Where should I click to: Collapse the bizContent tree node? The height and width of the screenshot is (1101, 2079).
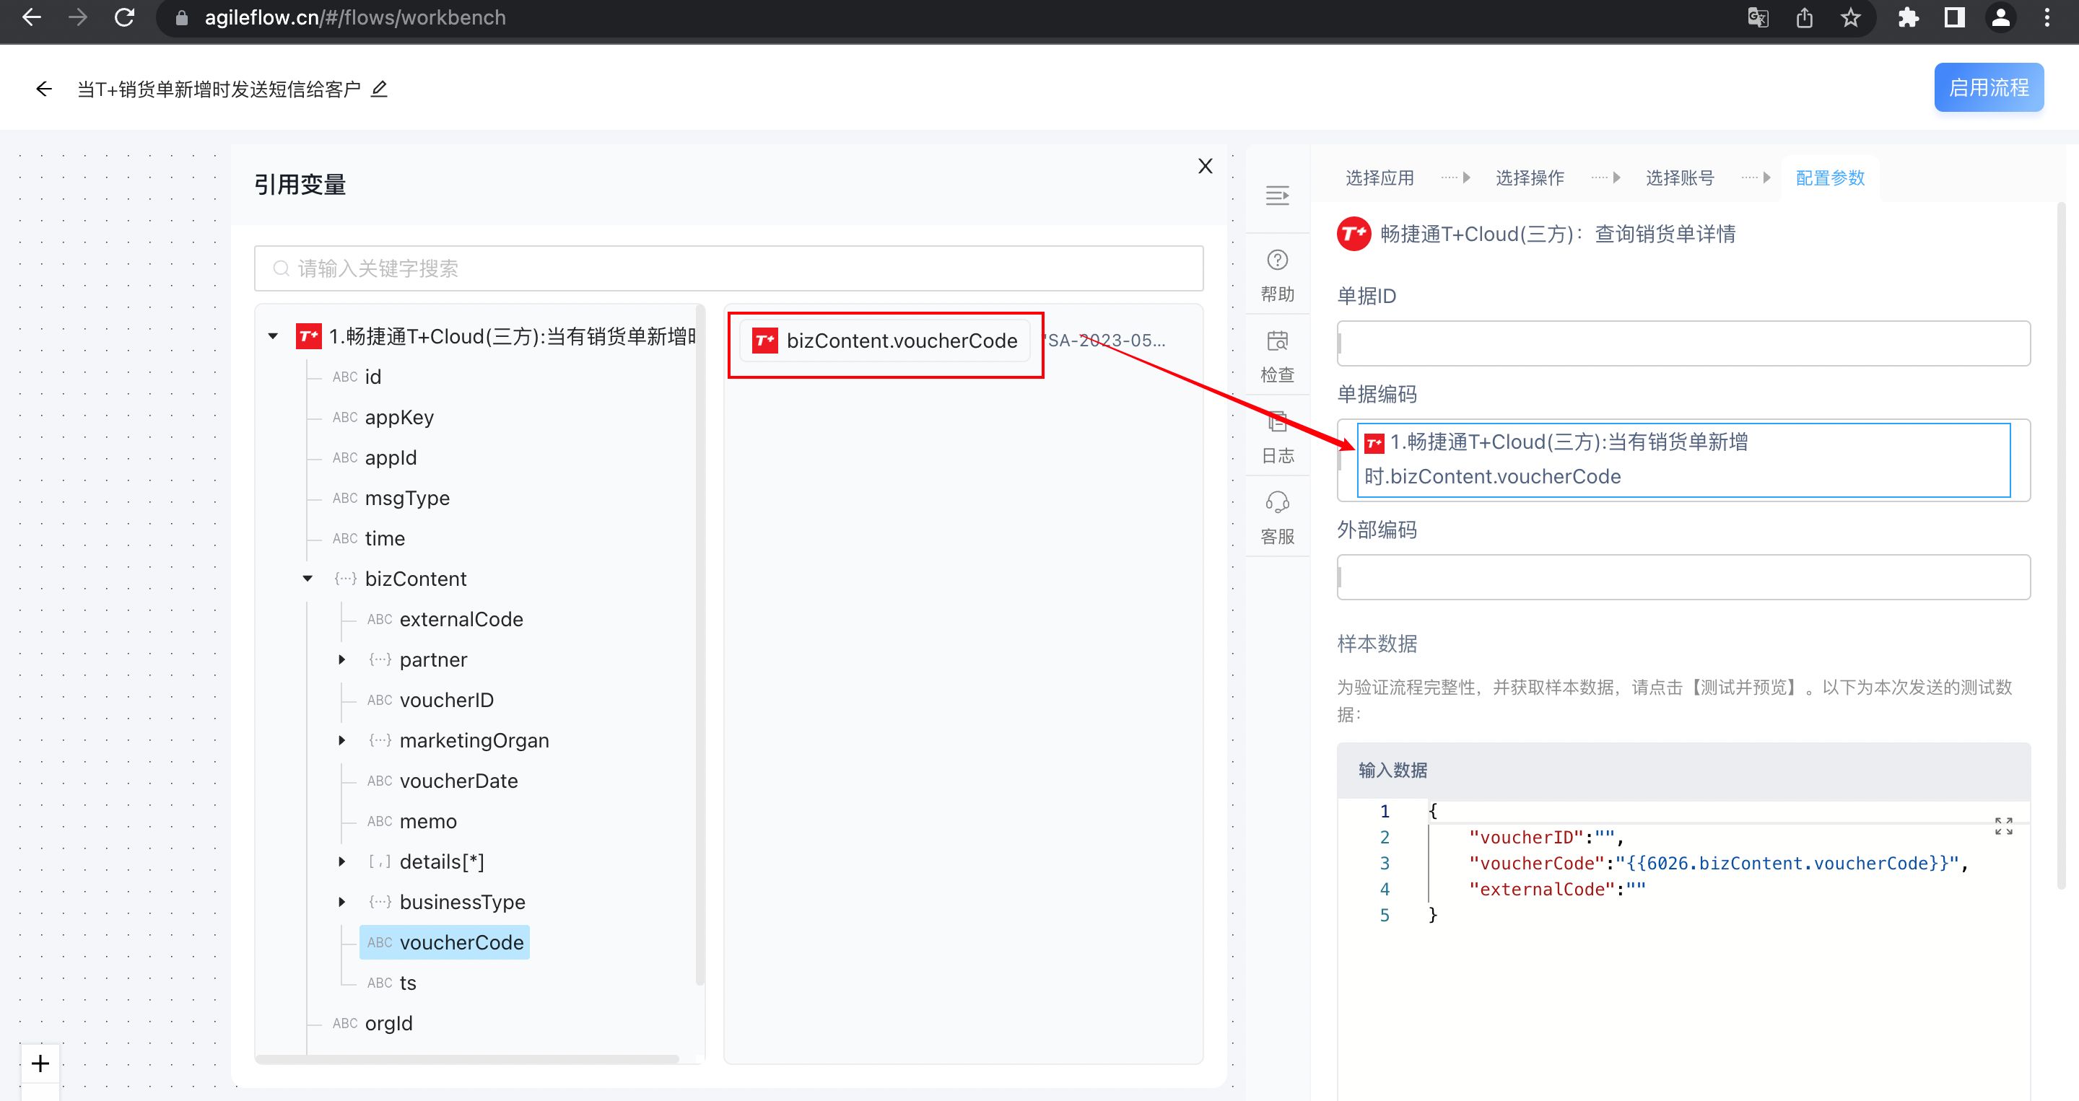(308, 579)
